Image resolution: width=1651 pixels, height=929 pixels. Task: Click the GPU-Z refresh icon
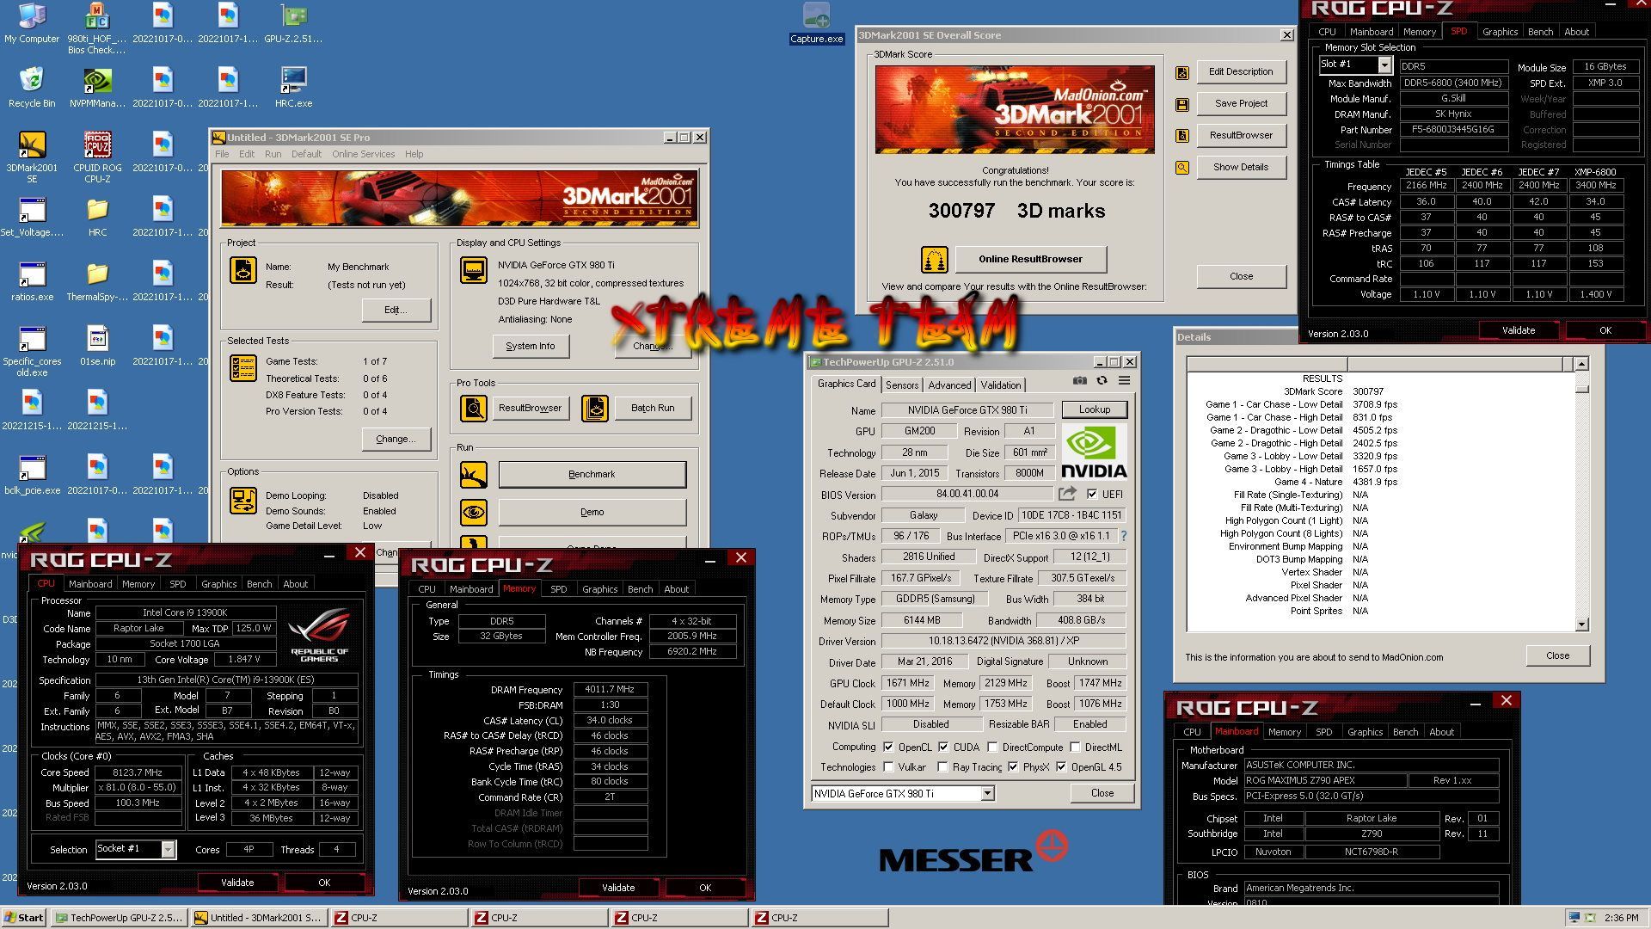pyautogui.click(x=1102, y=380)
